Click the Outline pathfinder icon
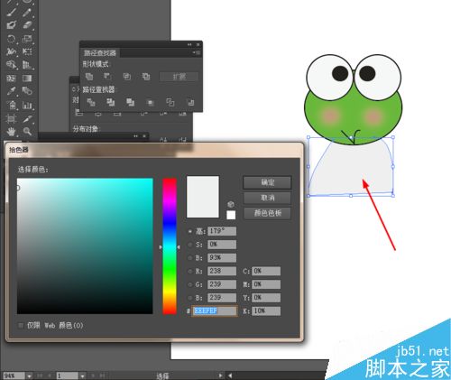The image size is (451, 380). [x=170, y=102]
